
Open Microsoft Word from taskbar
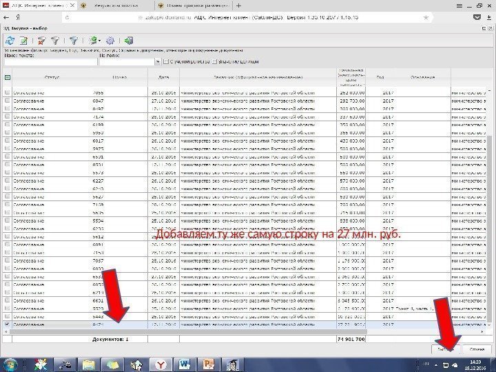tap(185, 364)
